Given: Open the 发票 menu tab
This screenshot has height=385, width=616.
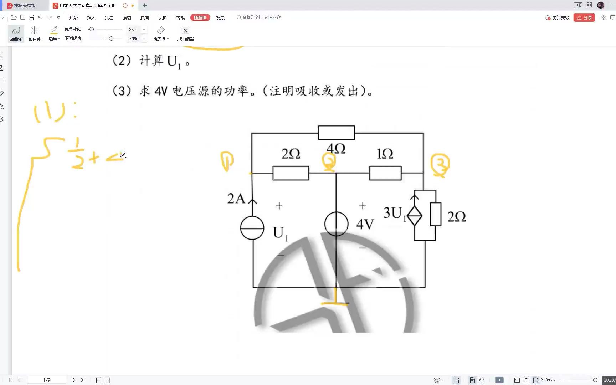Looking at the screenshot, I should [220, 17].
